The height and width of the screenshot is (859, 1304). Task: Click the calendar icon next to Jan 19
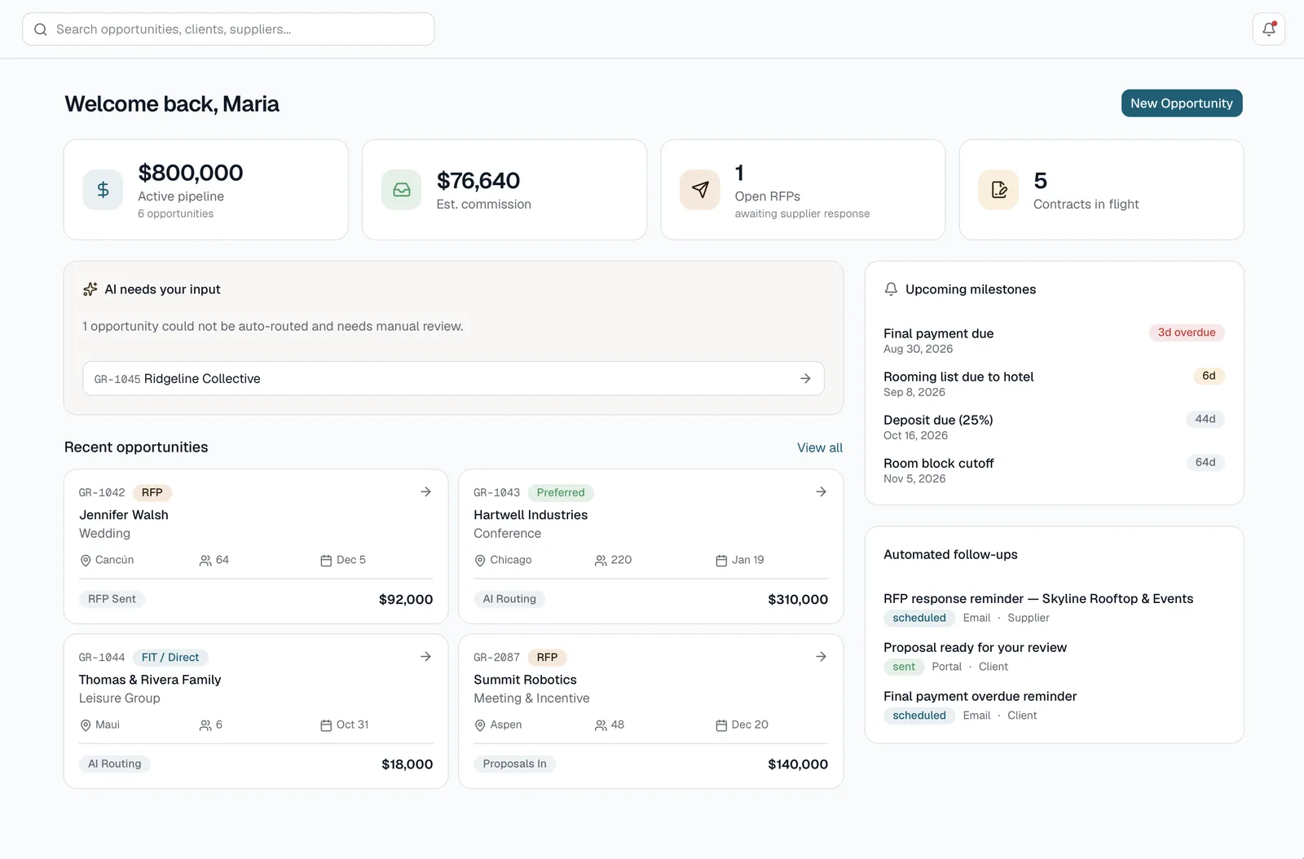pos(721,561)
